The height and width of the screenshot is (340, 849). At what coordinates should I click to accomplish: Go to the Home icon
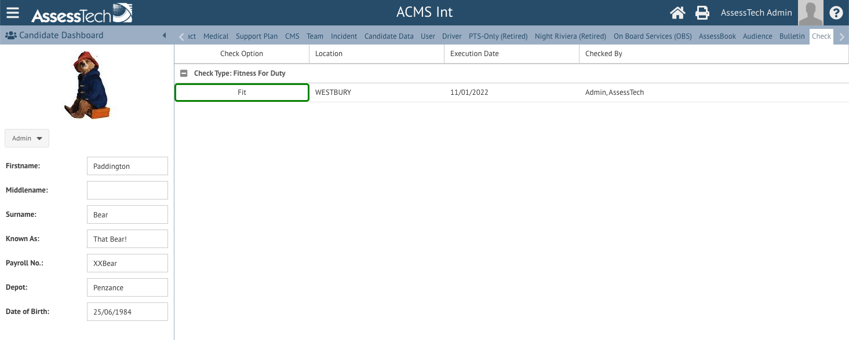coord(677,12)
